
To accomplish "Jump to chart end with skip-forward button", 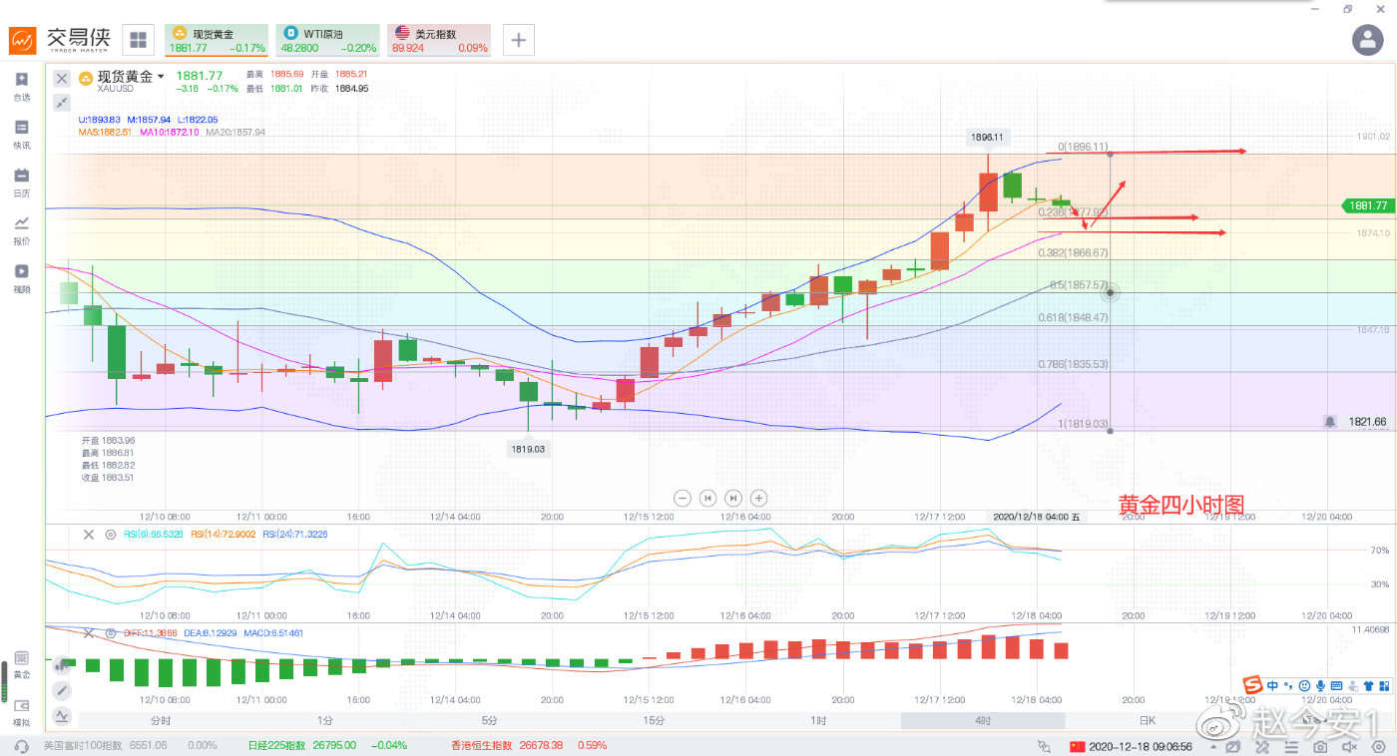I will coord(733,498).
